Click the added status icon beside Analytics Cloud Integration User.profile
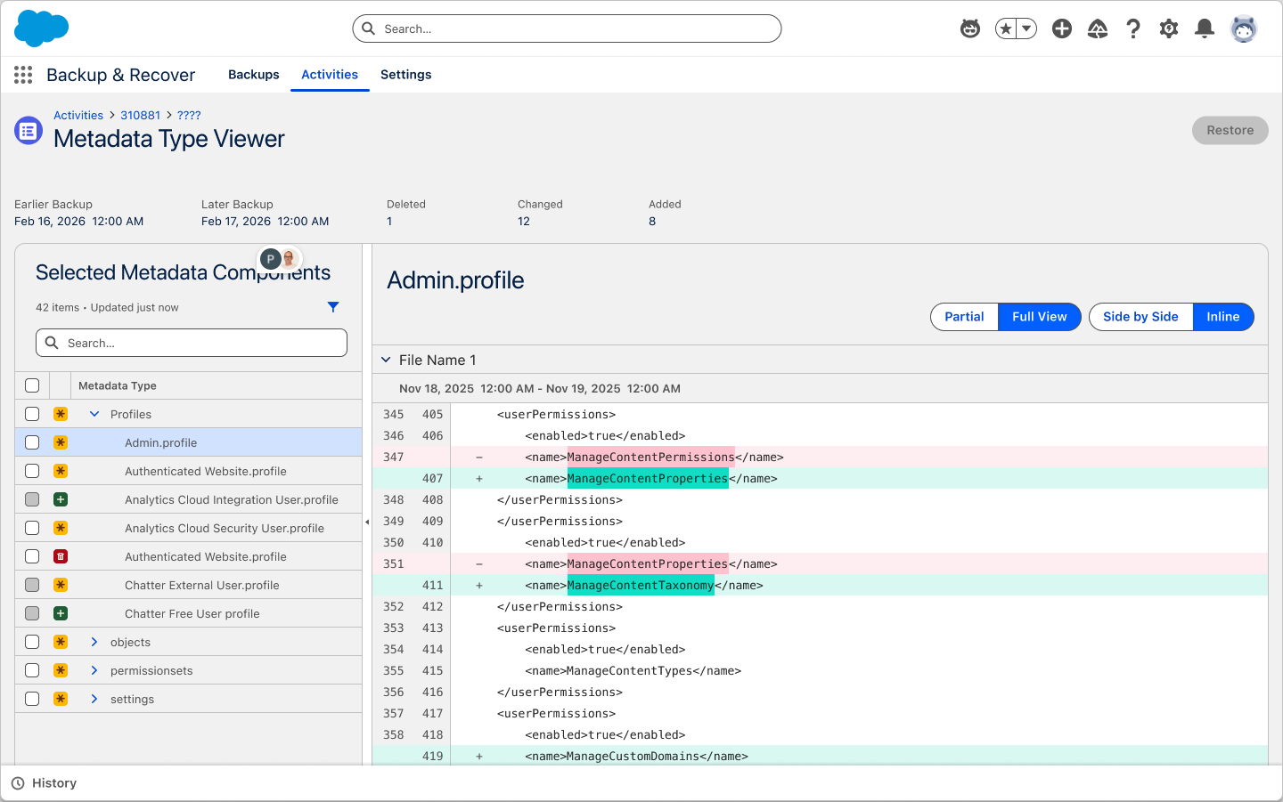The height and width of the screenshot is (802, 1283). (61, 499)
